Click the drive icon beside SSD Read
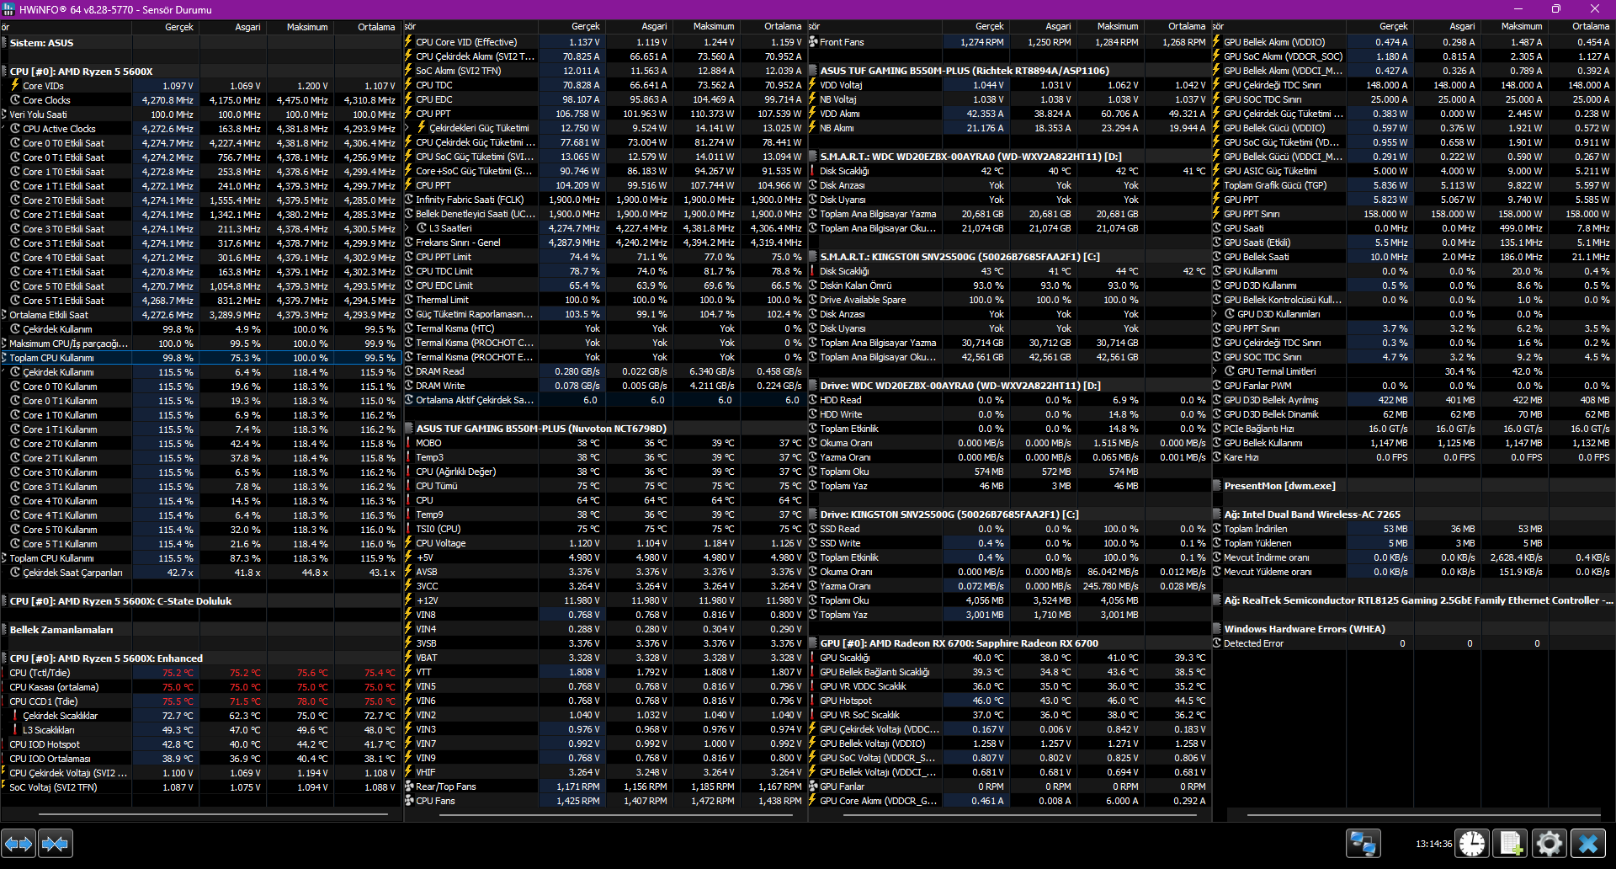The image size is (1616, 869). [813, 529]
